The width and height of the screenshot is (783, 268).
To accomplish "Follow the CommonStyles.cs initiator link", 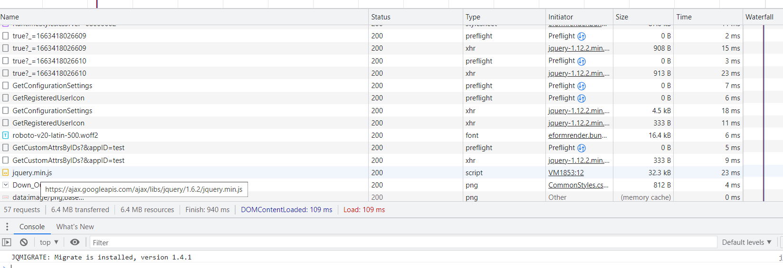I will [x=578, y=185].
